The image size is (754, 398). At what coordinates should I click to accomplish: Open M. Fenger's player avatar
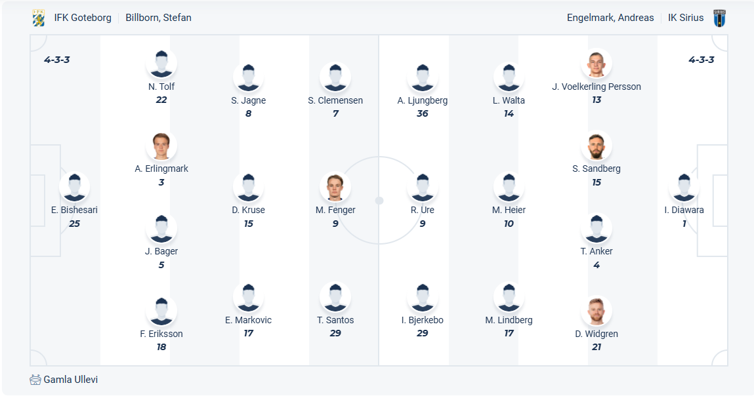coord(335,188)
